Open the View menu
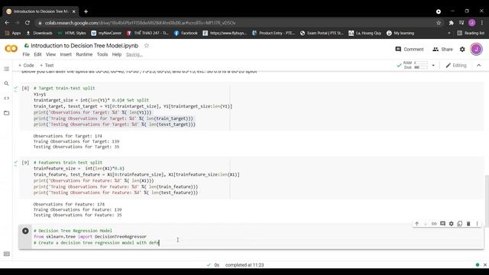The width and height of the screenshot is (489, 275). pos(51,54)
